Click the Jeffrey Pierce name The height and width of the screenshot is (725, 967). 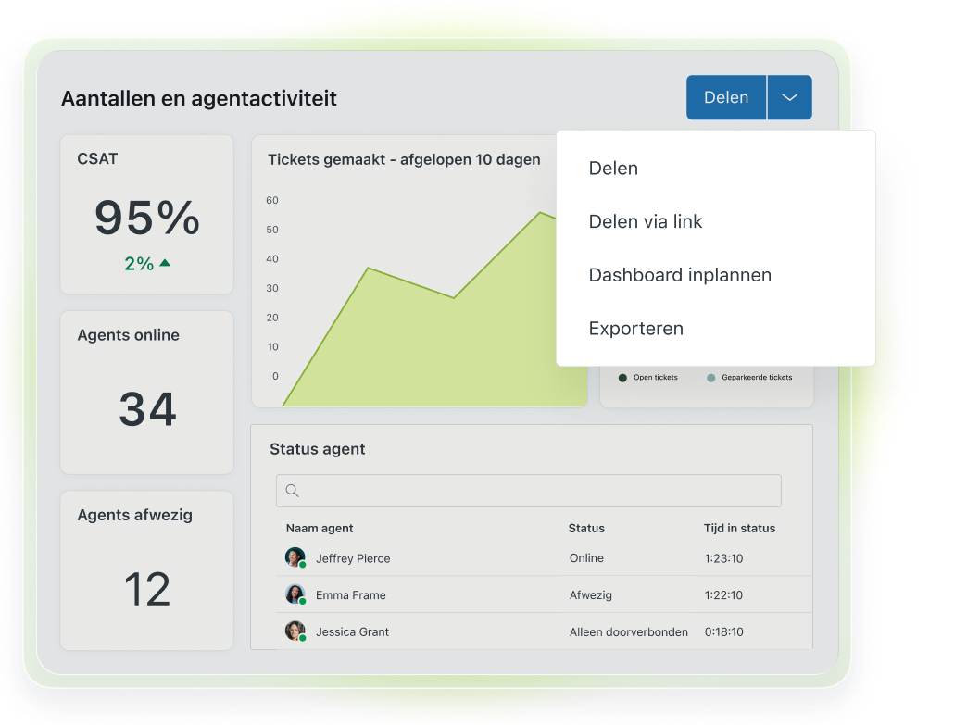click(353, 558)
